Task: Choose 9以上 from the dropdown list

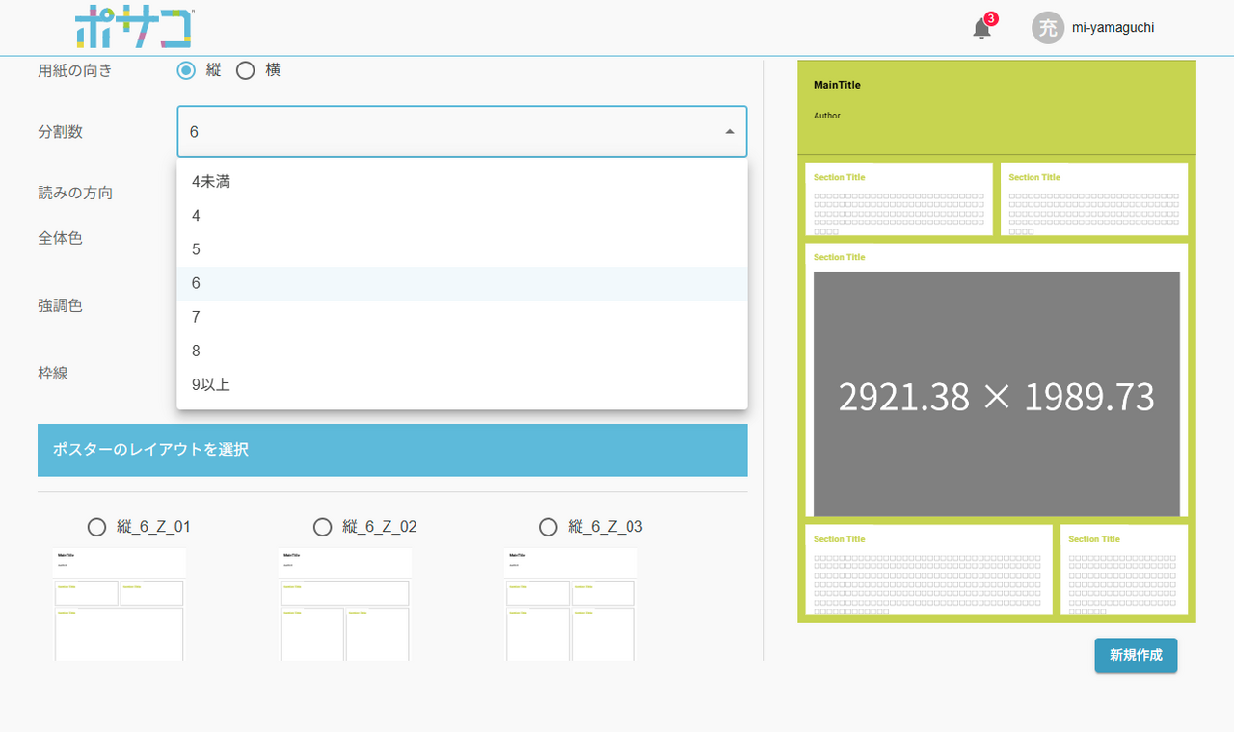Action: point(211,384)
